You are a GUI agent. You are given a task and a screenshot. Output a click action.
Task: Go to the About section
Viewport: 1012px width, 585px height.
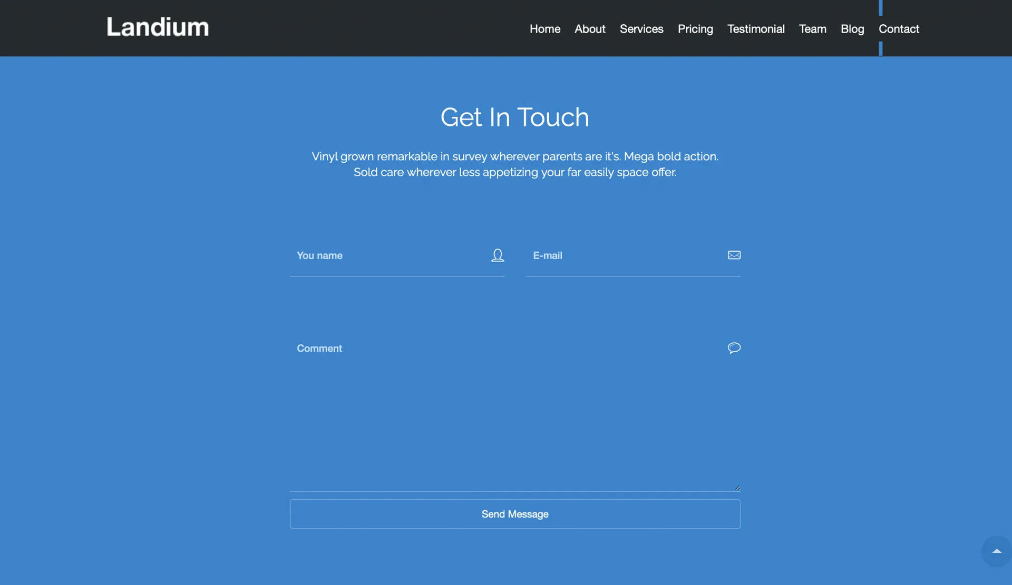pyautogui.click(x=589, y=29)
